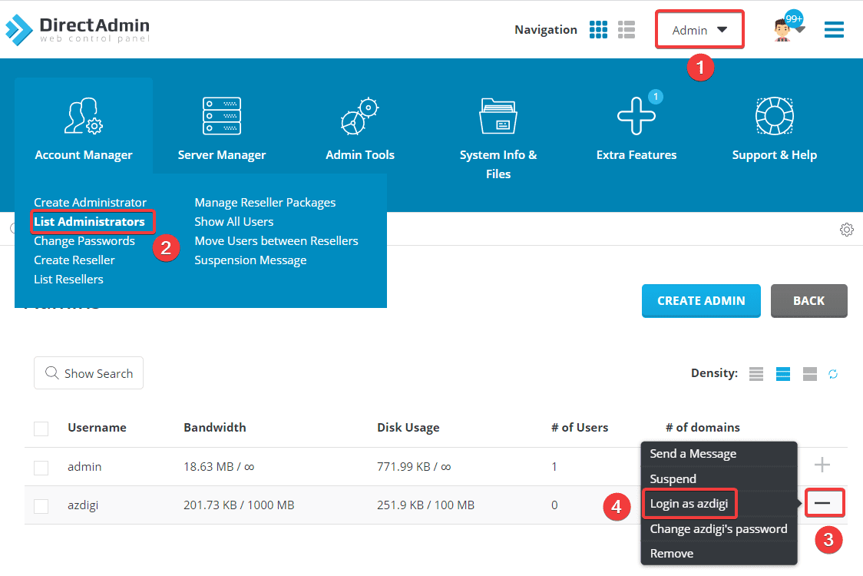Open the Admin account dropdown
The width and height of the screenshot is (863, 576).
697,29
